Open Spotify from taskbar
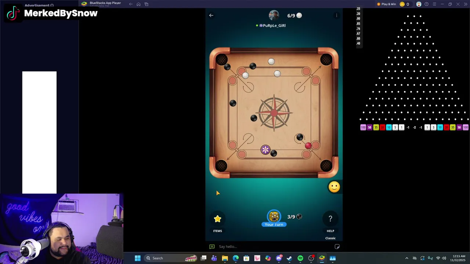 click(300, 258)
